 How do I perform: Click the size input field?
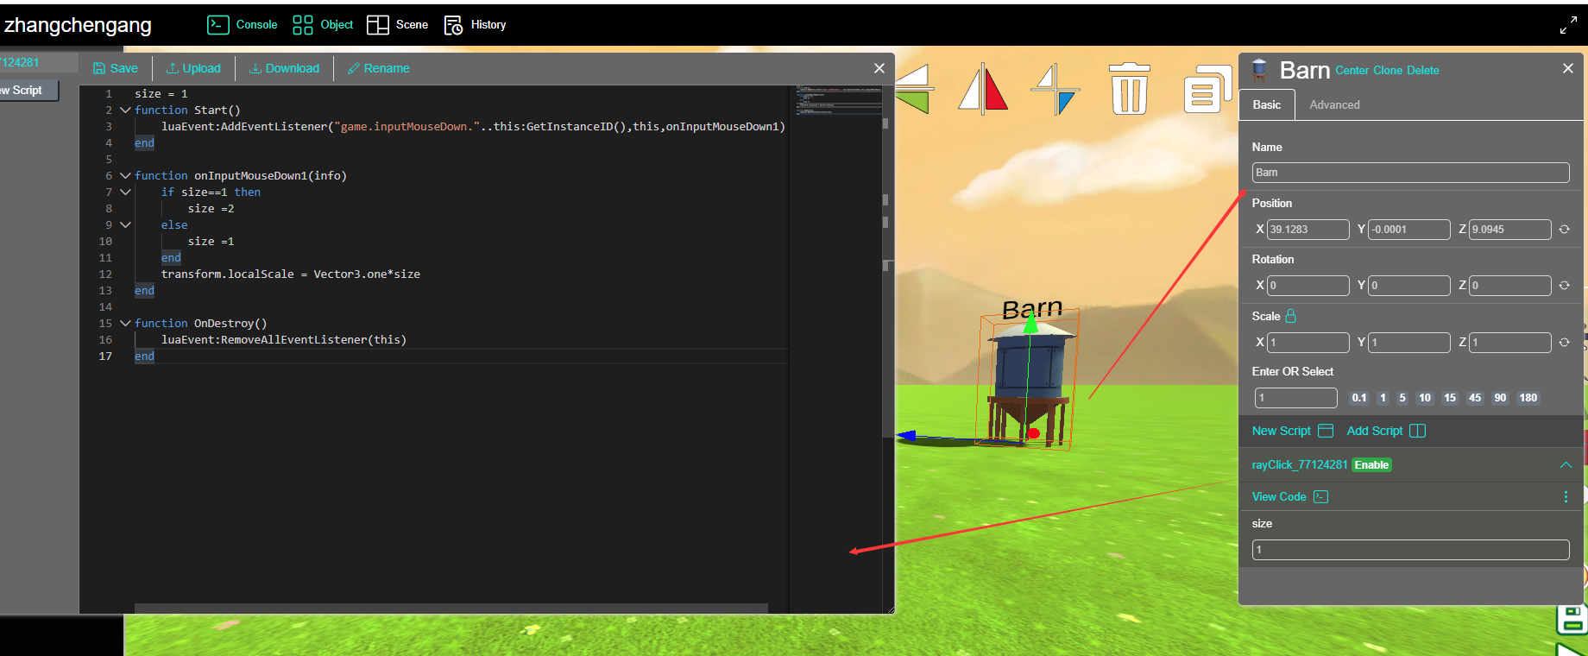coord(1410,550)
